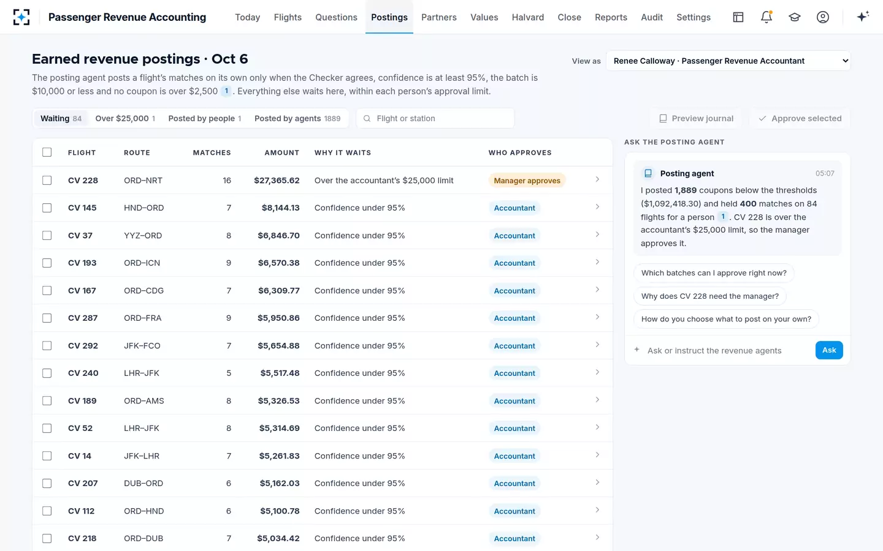Switch to the Reports tab

[x=611, y=17]
